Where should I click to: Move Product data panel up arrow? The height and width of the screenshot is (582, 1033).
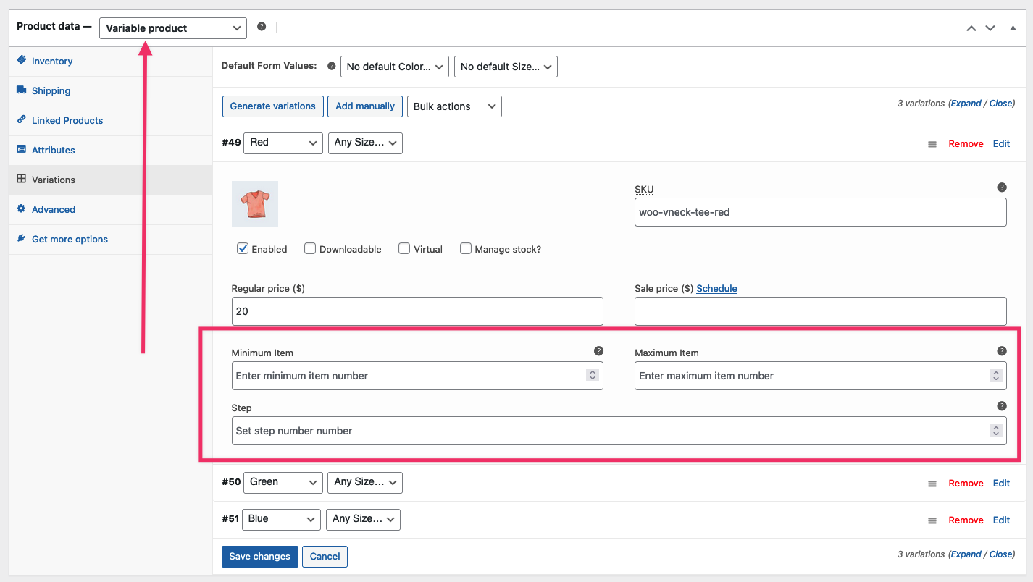coord(971,28)
